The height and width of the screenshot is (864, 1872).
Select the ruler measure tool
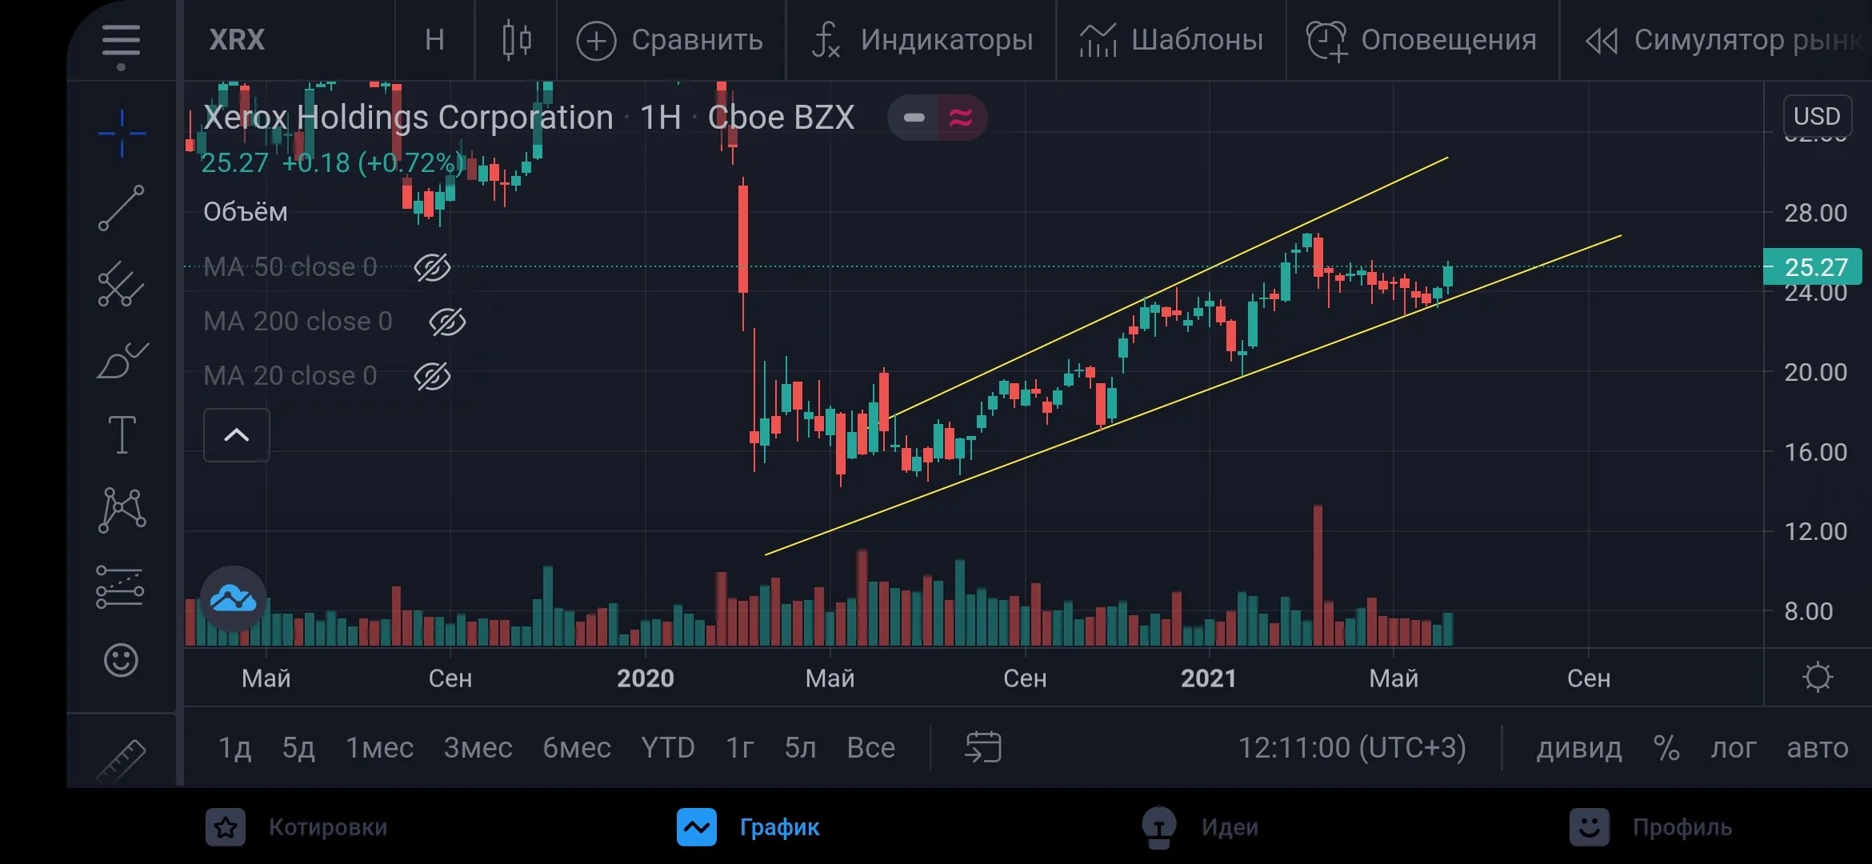(x=122, y=760)
